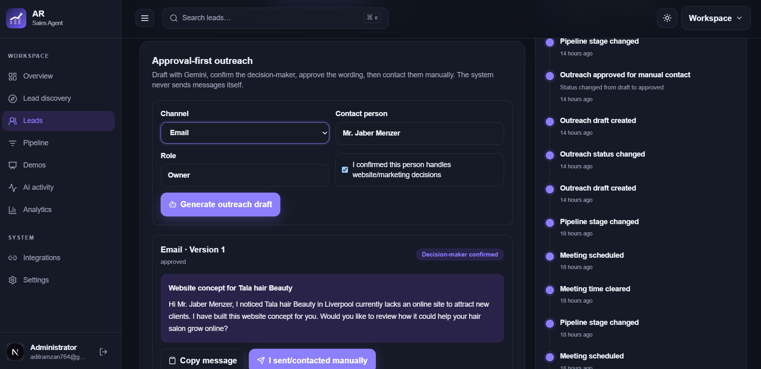Click the Demos monitor icon
Screen dimensions: 761x369
(x=13, y=165)
